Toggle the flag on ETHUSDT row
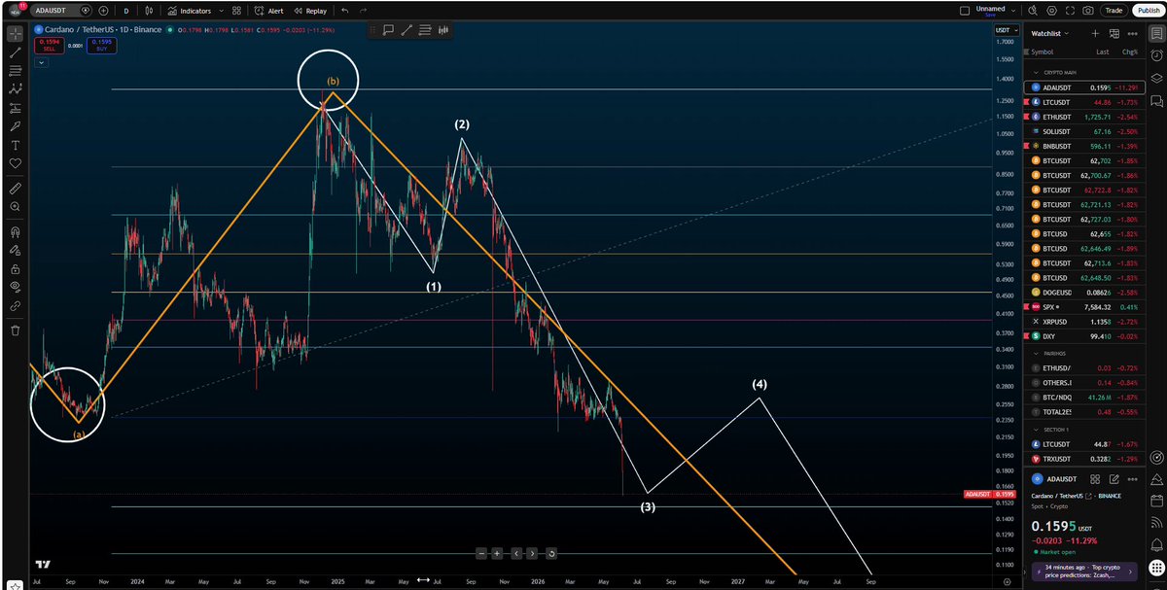Image resolution: width=1167 pixels, height=590 pixels. (1025, 116)
